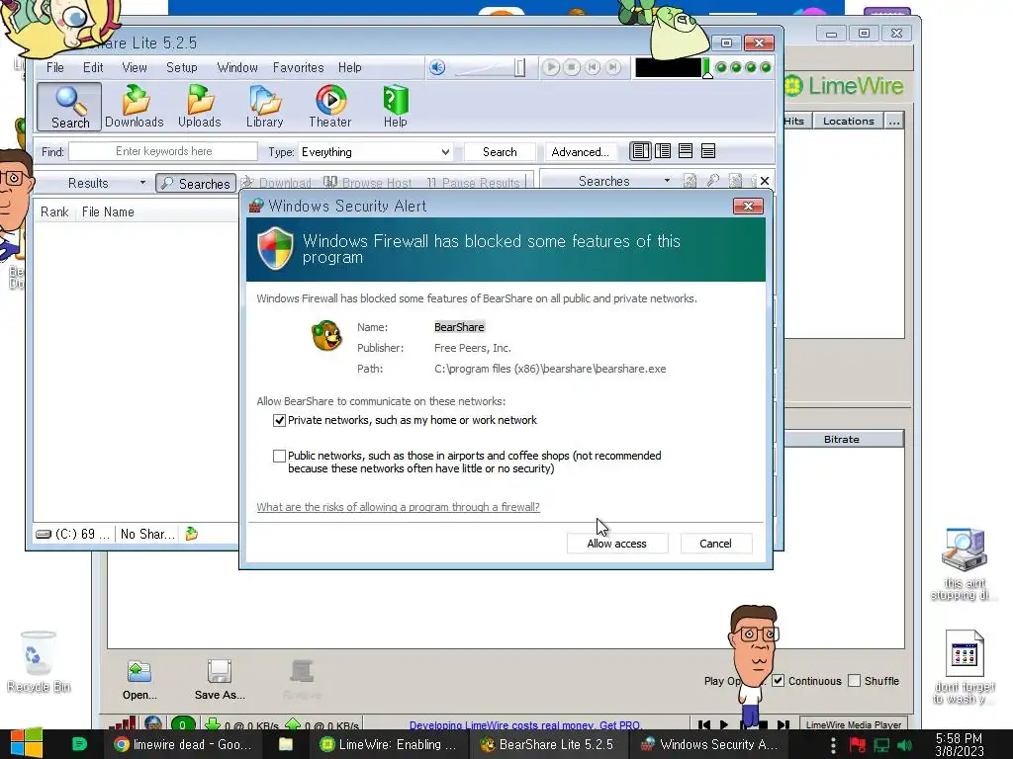This screenshot has width=1013, height=759.
Task: Click the BearShare stop button
Action: [572, 67]
